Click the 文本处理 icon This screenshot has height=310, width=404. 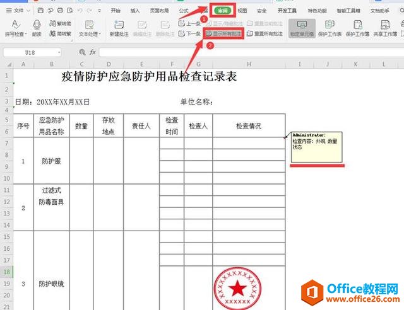[89, 25]
